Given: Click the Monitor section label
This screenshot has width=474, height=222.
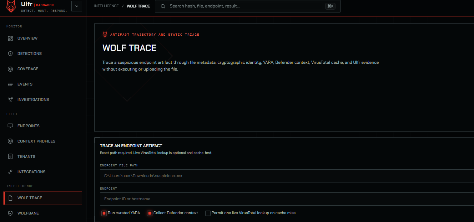Looking at the screenshot, I should 14,26.
